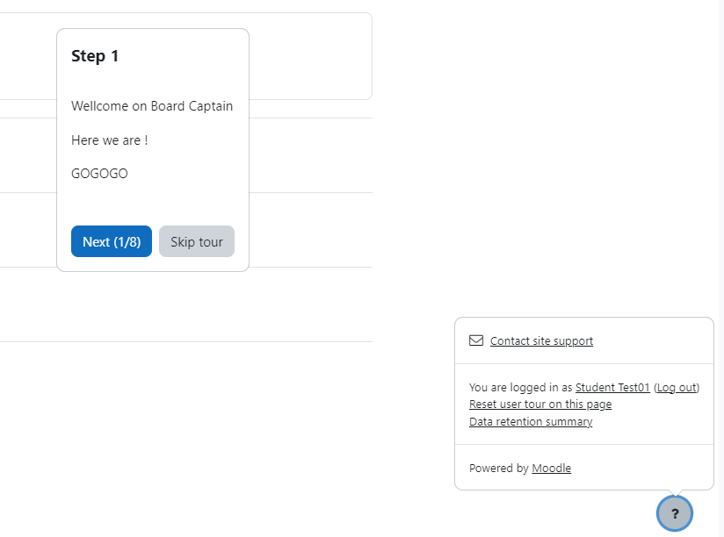Toggle the question mark footer help button

tap(675, 513)
